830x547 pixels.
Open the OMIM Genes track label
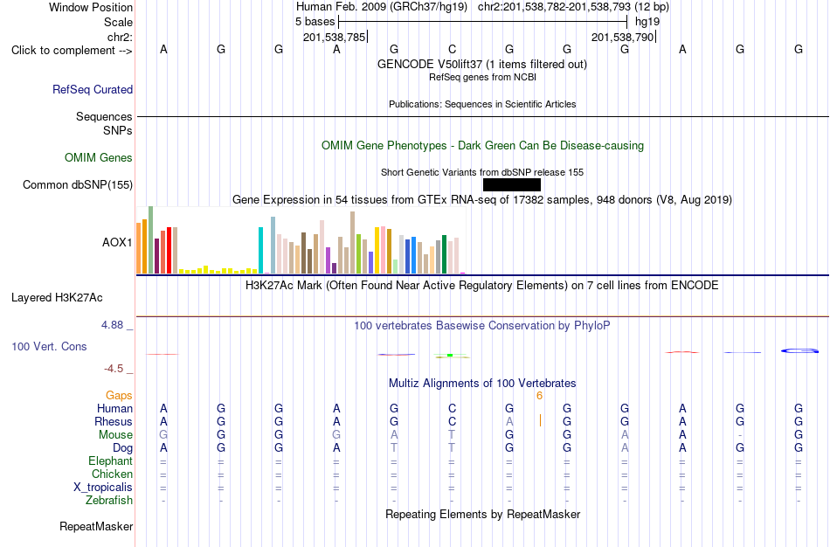[x=98, y=158]
